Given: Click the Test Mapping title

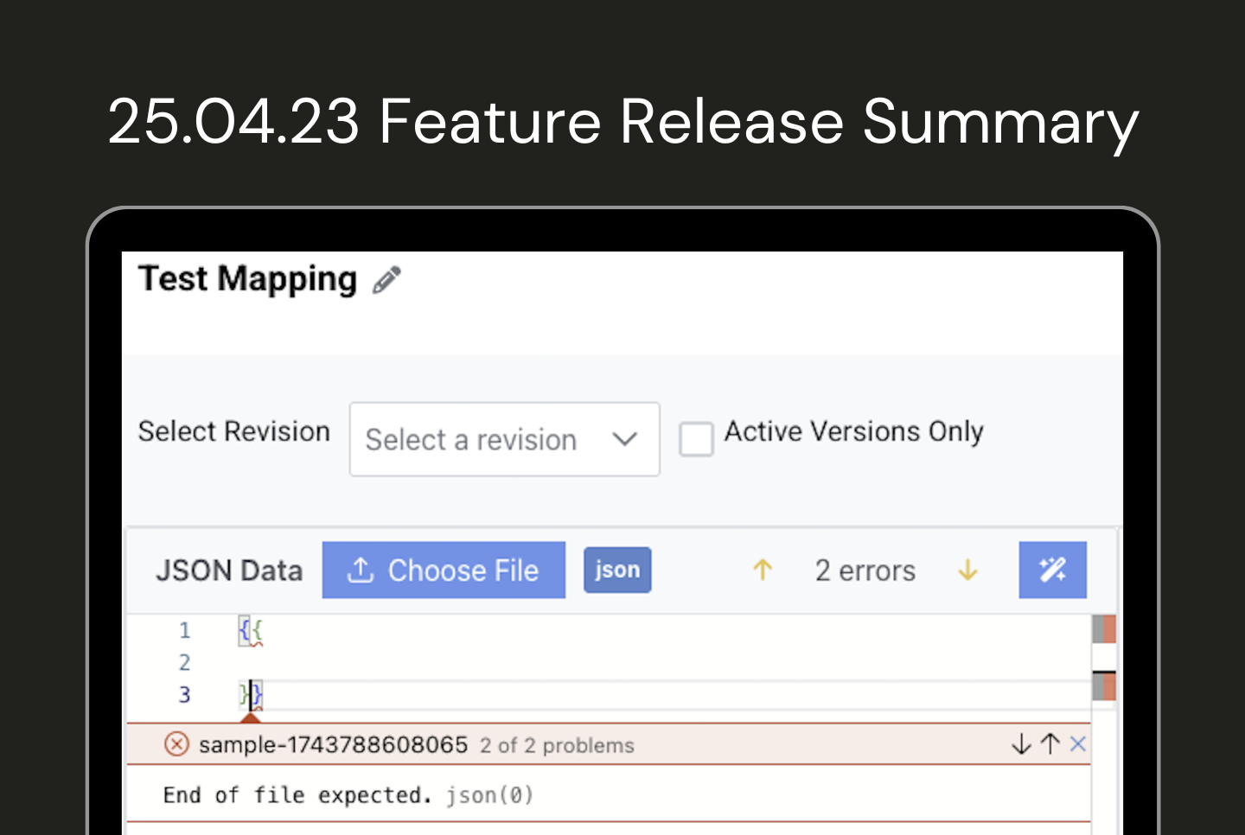Looking at the screenshot, I should coord(247,279).
